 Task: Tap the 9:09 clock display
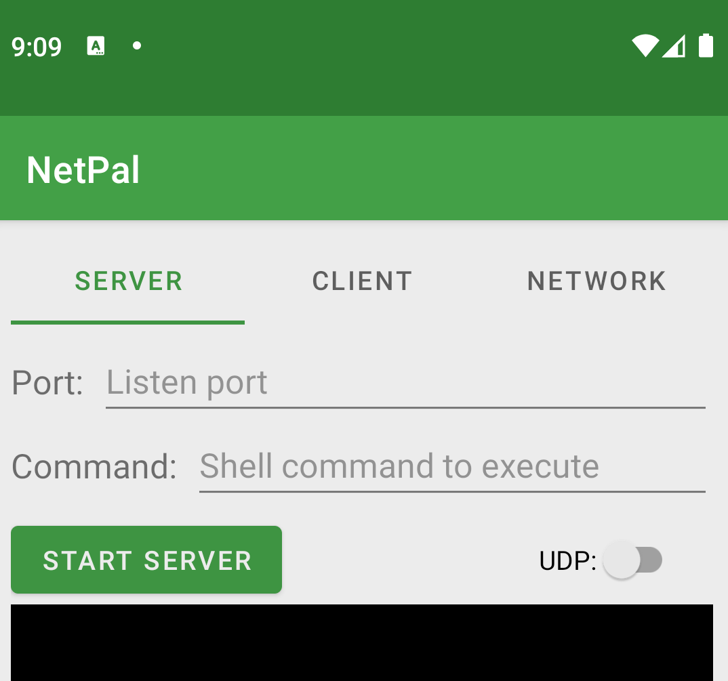pos(36,47)
